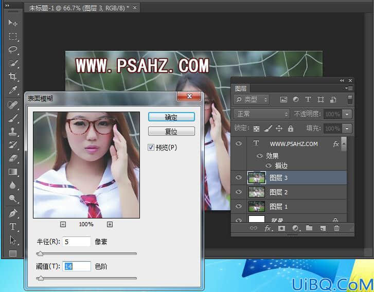The width and height of the screenshot is (374, 292).
Task: Toggle the Preview checkbox in Surface Blur
Action: [x=151, y=148]
